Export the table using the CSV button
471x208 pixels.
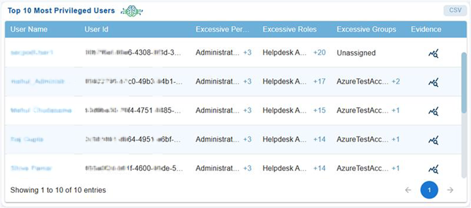pyautogui.click(x=453, y=11)
